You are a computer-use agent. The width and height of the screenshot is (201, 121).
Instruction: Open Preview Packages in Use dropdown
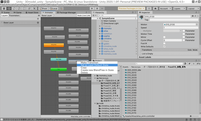(x=131, y=8)
